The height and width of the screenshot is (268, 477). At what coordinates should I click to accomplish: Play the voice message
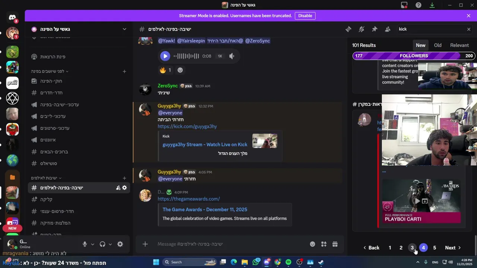(x=165, y=56)
